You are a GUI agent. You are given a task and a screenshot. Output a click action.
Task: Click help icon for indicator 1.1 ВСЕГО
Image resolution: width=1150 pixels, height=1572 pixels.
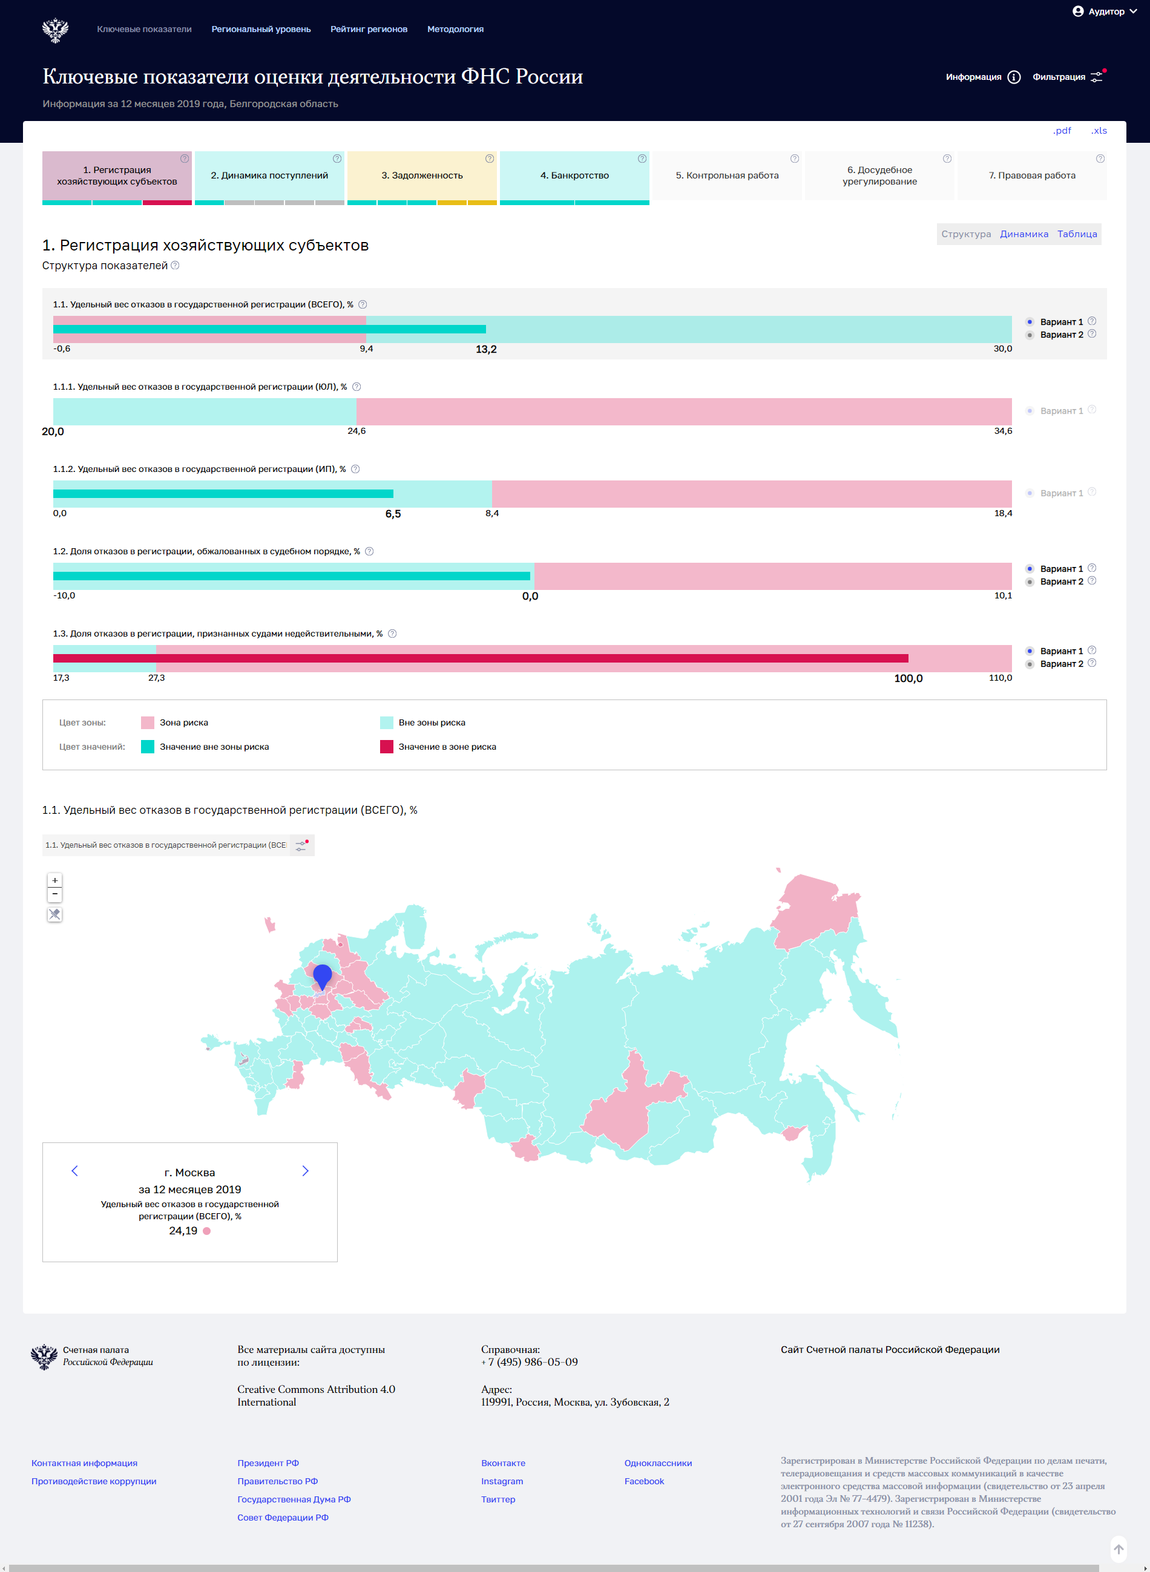click(x=363, y=304)
